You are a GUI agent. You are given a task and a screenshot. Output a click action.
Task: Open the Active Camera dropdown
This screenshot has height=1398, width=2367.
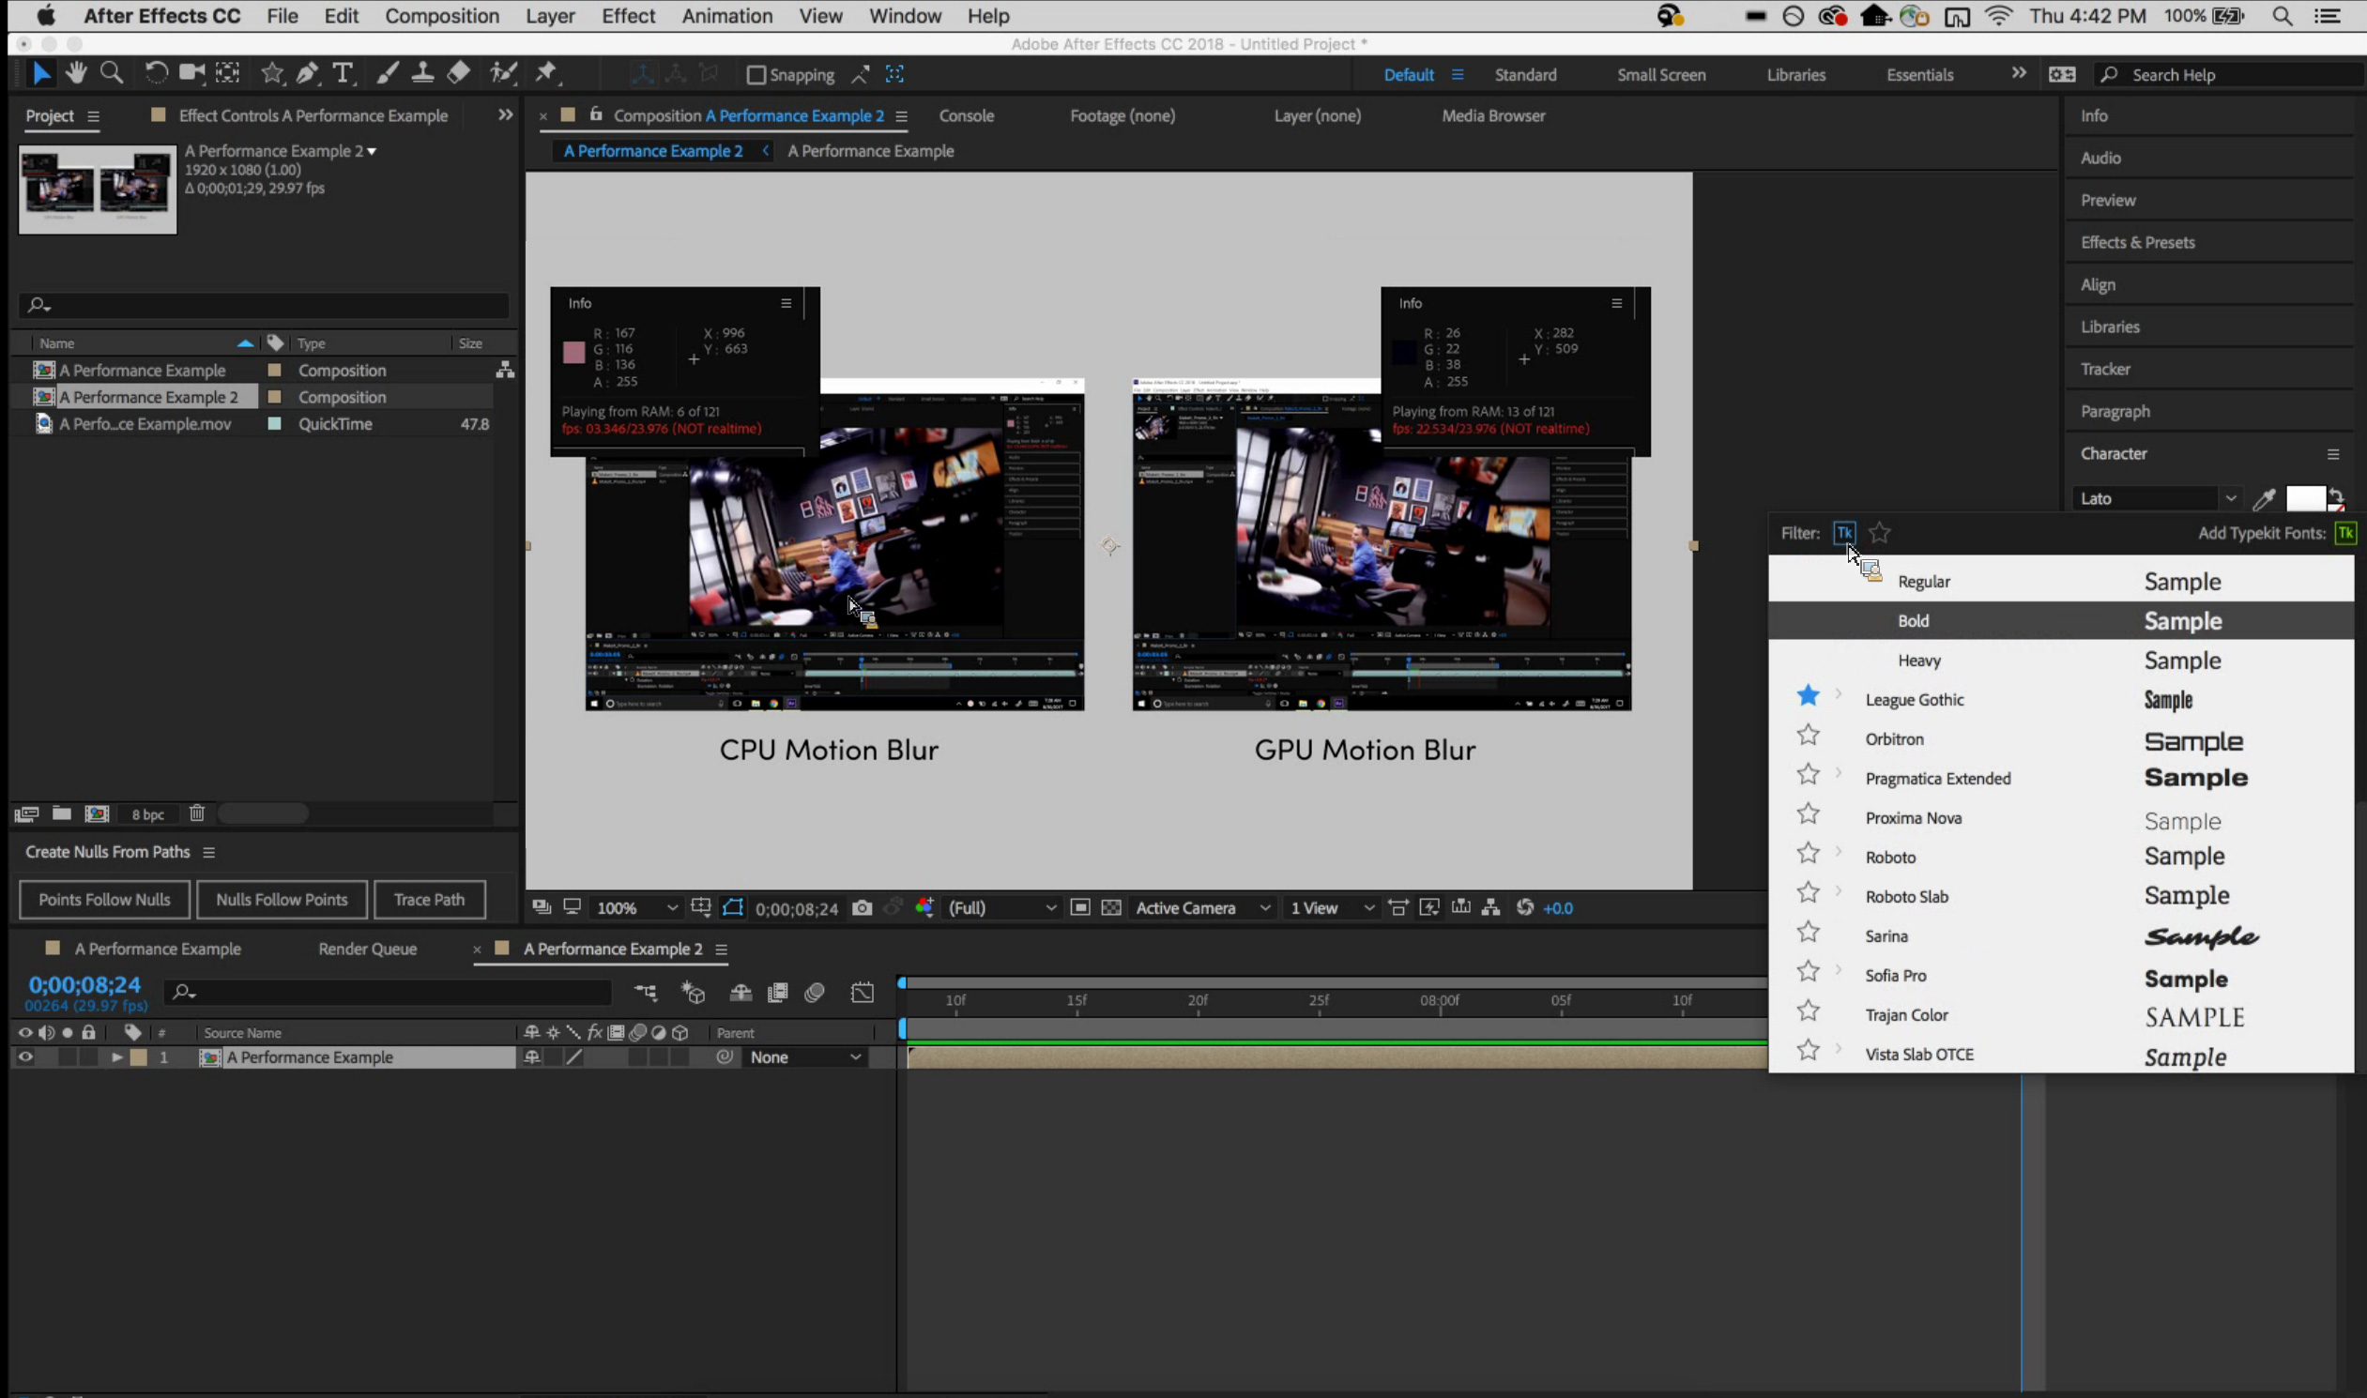click(x=1202, y=908)
